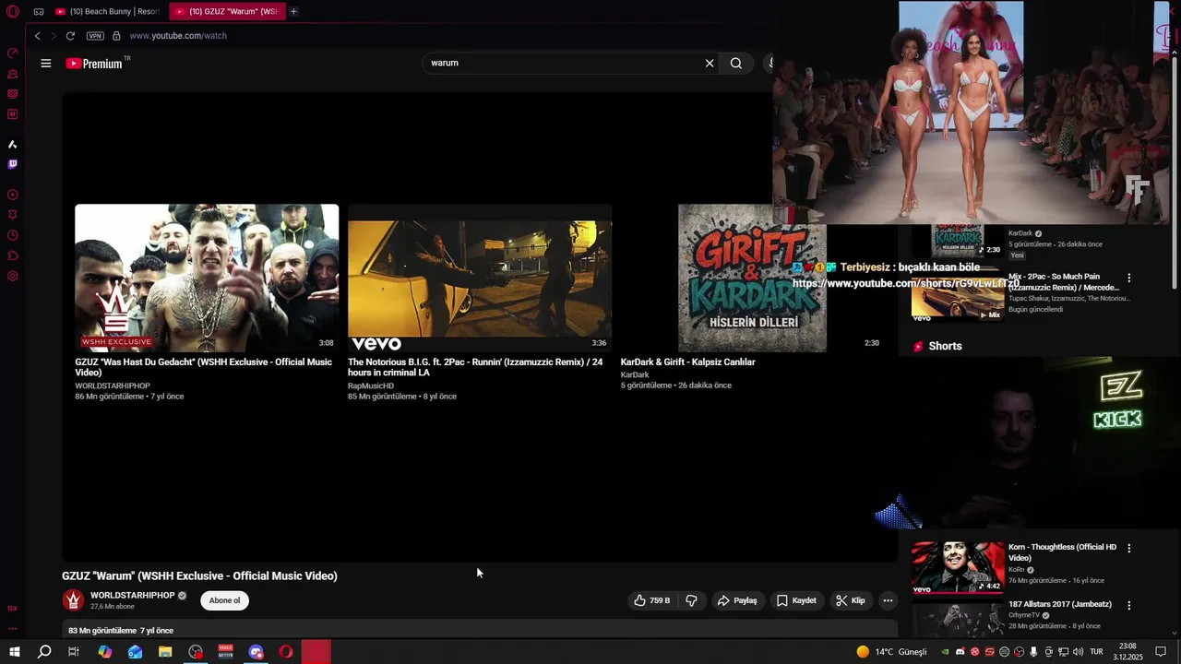Open Korn Thoughtless sidebar thumbnail
Screen dimensions: 1181x664
pos(958,567)
